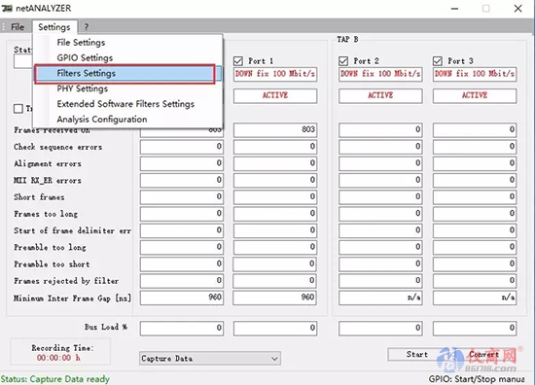Select Extended Software Filters Settings
The height and width of the screenshot is (385, 535).
click(x=125, y=104)
